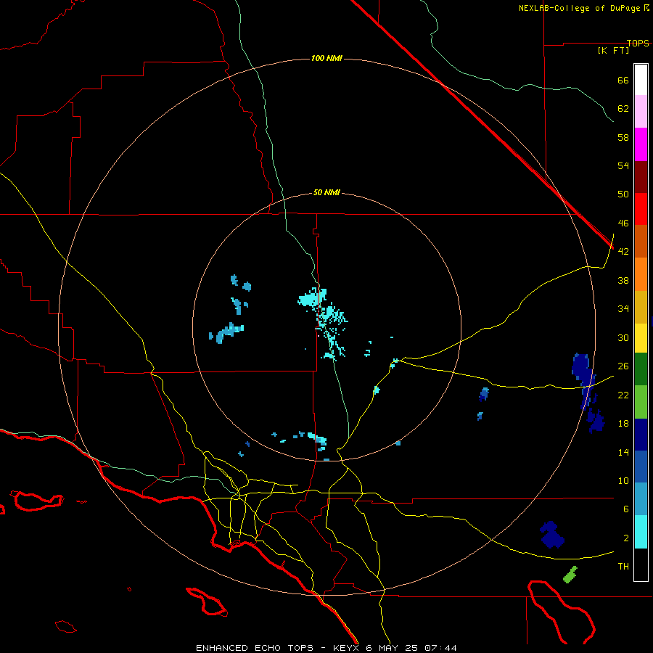Click the legend value "22"
653x653 pixels.
click(x=623, y=395)
